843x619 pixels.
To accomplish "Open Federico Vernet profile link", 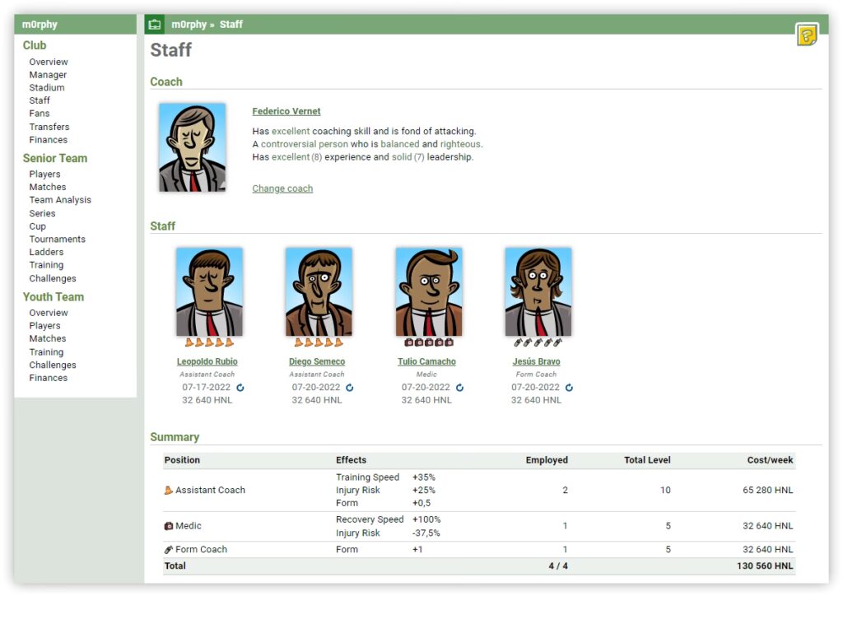I will pos(286,111).
